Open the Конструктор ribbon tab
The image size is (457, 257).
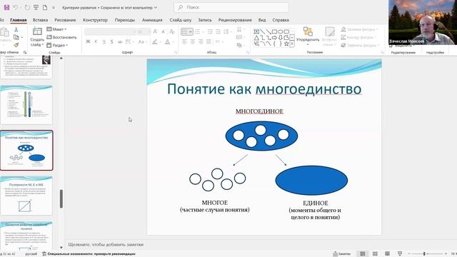pos(95,20)
